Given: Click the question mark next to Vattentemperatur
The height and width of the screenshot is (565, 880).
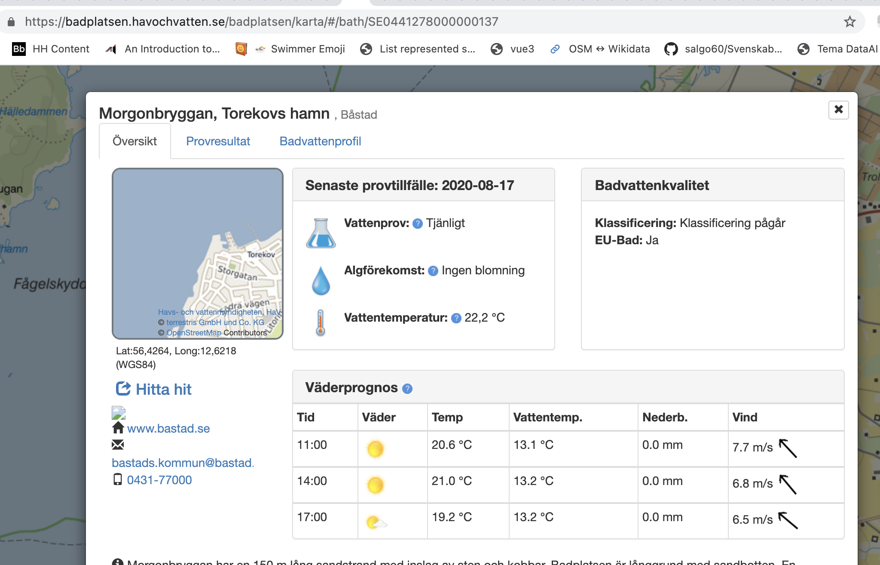Looking at the screenshot, I should coord(456,318).
